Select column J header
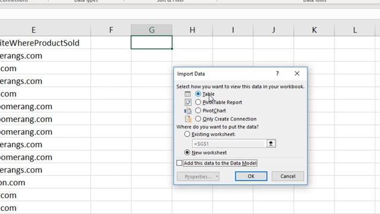This screenshot has width=380, height=214. (274, 30)
